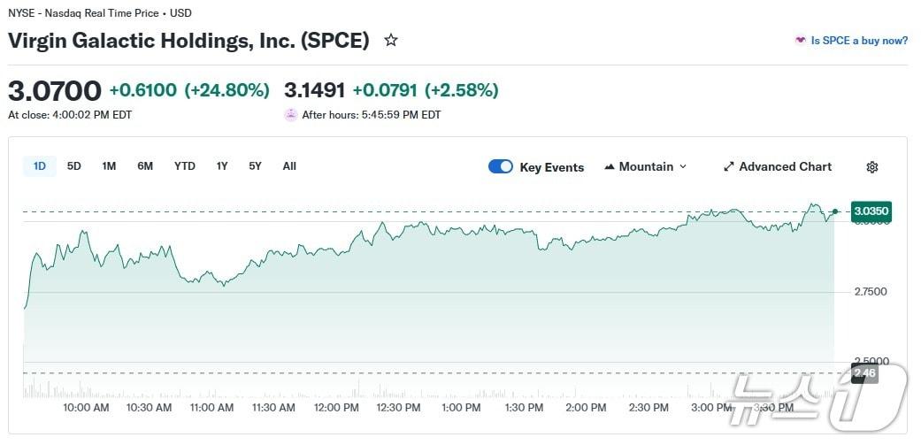Toggle the Key Events switch

pyautogui.click(x=501, y=166)
